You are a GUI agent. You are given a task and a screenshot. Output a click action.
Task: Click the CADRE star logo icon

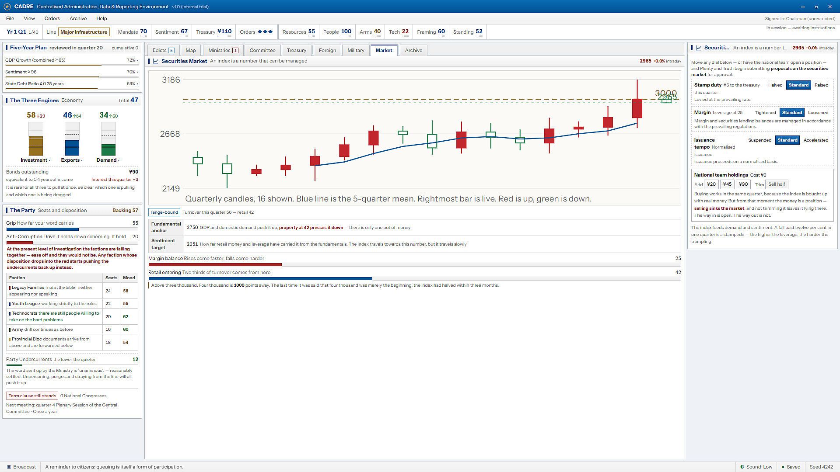point(7,7)
